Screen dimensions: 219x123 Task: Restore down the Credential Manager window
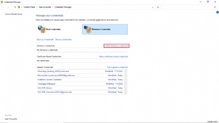(208, 2)
